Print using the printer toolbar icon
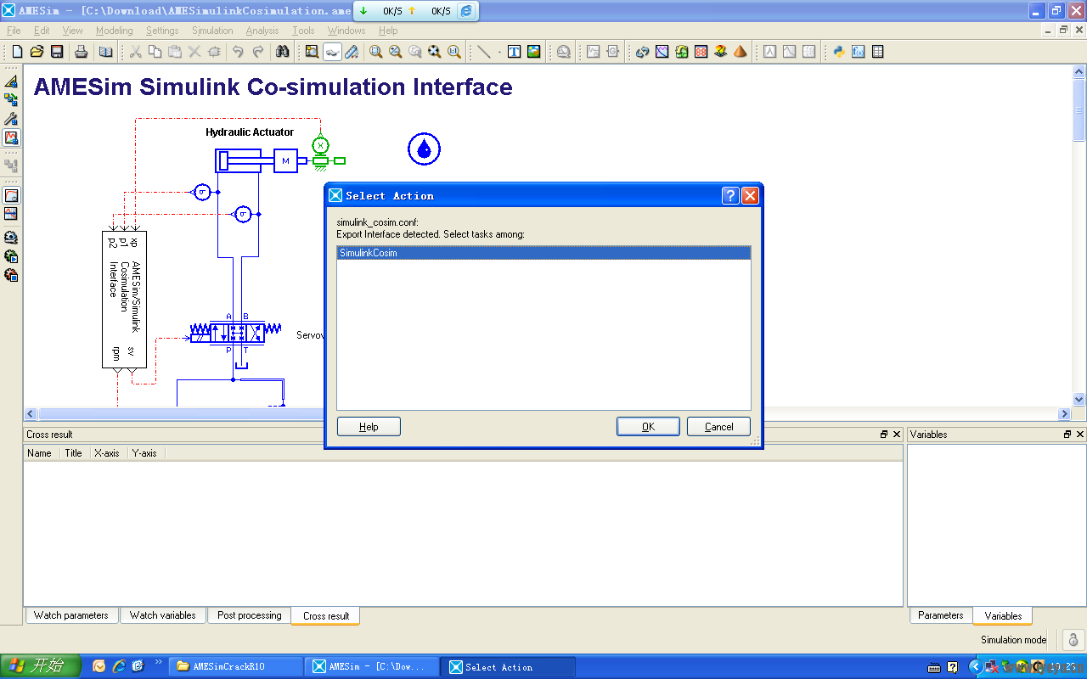This screenshot has width=1087, height=679. tap(82, 52)
